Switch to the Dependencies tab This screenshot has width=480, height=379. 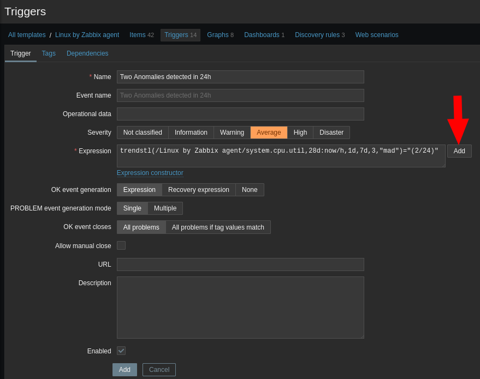pyautogui.click(x=87, y=53)
